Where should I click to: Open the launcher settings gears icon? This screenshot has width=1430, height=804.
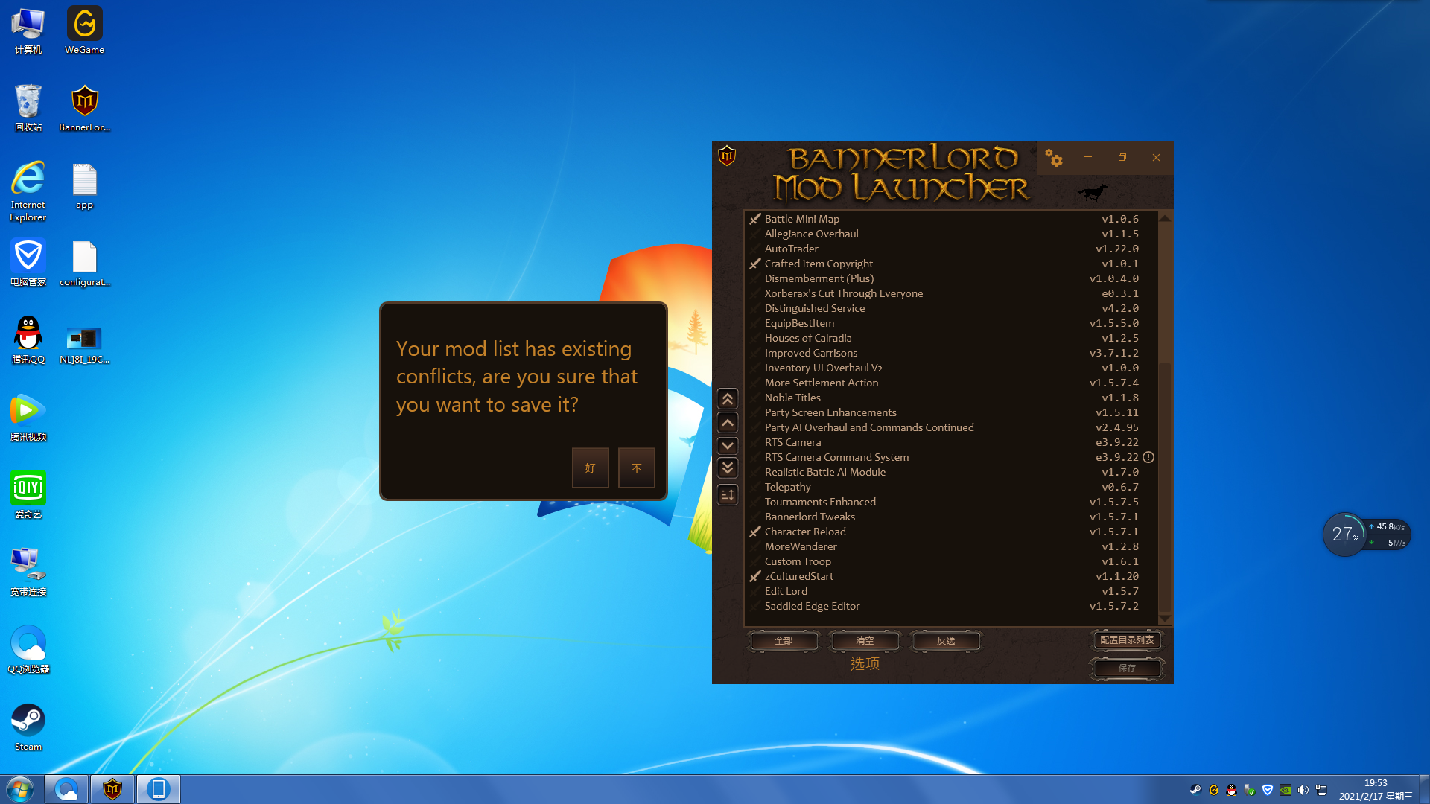(x=1053, y=158)
